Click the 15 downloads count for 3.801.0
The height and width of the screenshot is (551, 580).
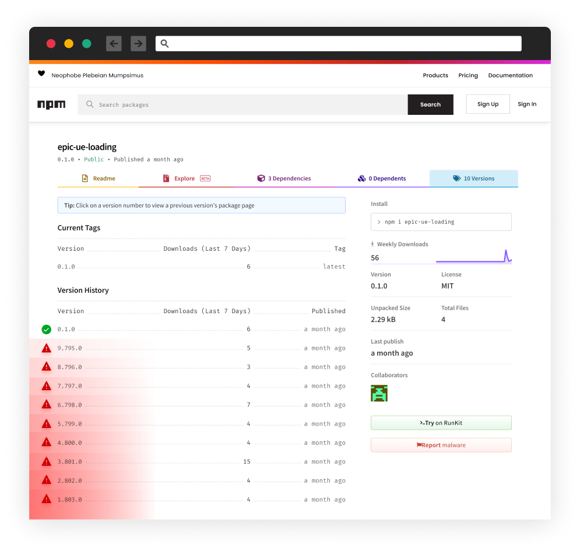pyautogui.click(x=247, y=461)
